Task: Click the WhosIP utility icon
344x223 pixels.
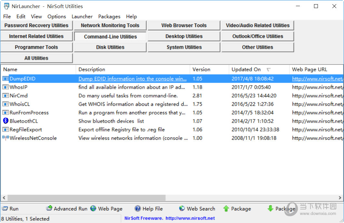Action: [5, 87]
